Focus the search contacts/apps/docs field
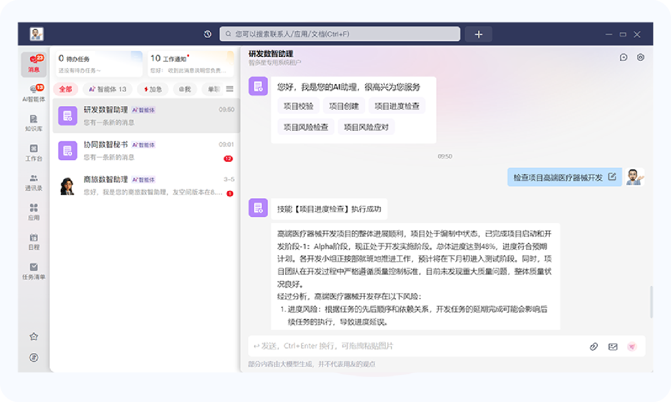 (x=340, y=34)
